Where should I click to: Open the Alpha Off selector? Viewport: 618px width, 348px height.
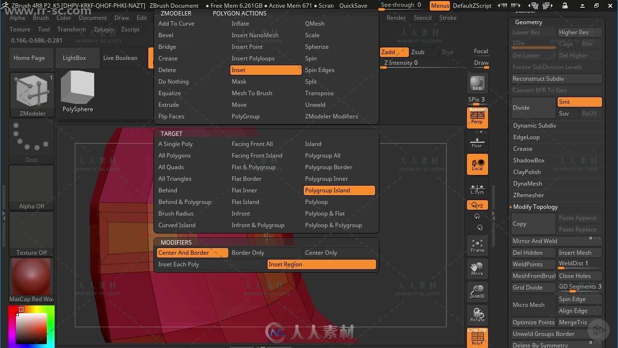pyautogui.click(x=31, y=188)
